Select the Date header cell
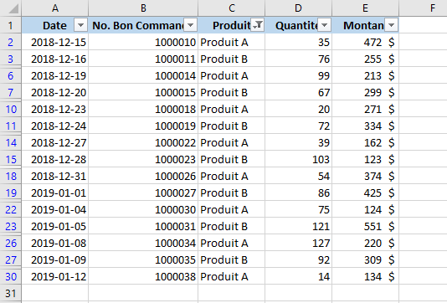 point(55,25)
